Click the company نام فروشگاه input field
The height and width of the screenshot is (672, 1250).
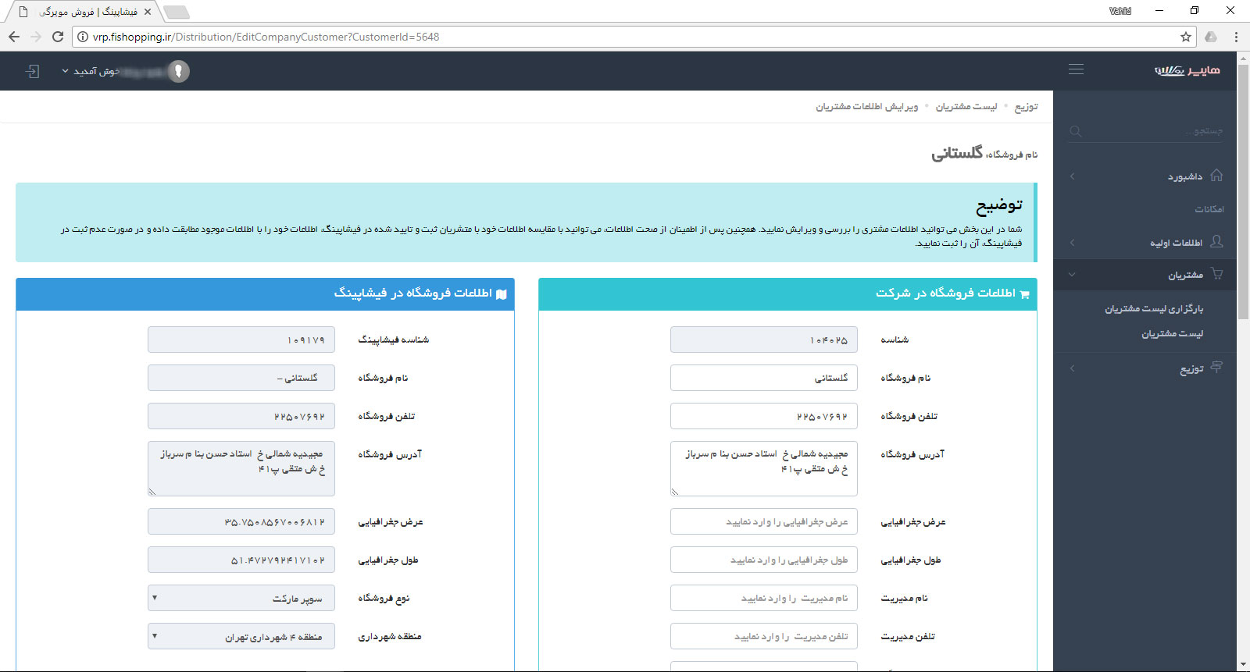(x=763, y=378)
